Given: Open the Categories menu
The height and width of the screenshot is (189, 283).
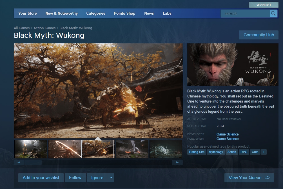Looking at the screenshot, I should point(96,14).
